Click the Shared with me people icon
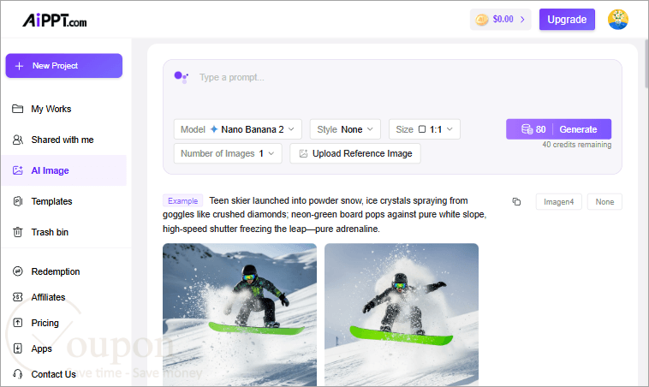649x387 pixels. (x=17, y=140)
